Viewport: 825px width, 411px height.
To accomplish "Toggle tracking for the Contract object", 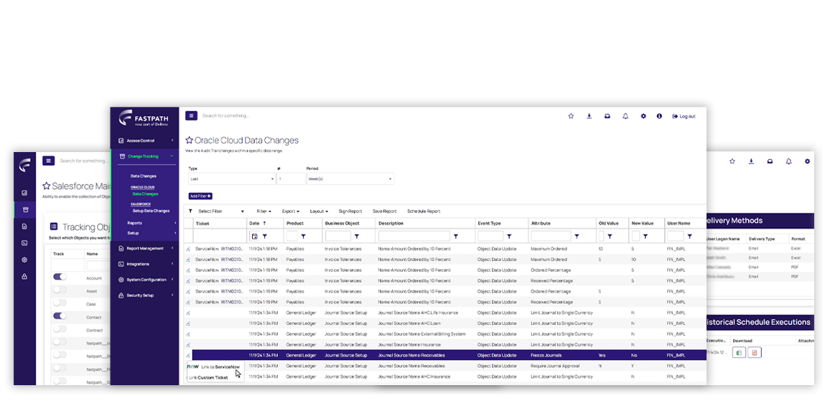I will [x=60, y=329].
